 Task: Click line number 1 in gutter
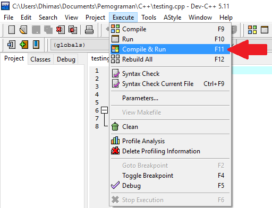click(x=97, y=71)
